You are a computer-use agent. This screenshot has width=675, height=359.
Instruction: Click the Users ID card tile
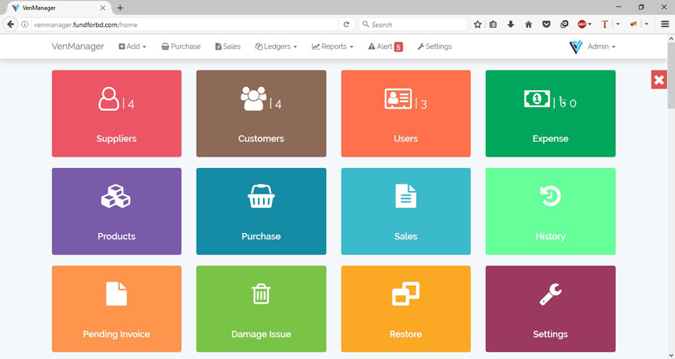pos(406,113)
